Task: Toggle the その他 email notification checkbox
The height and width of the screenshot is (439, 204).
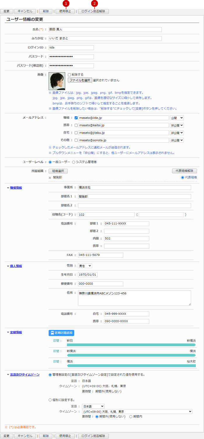Action: pos(76,140)
